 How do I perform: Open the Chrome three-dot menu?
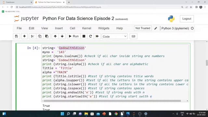tap(205, 7)
